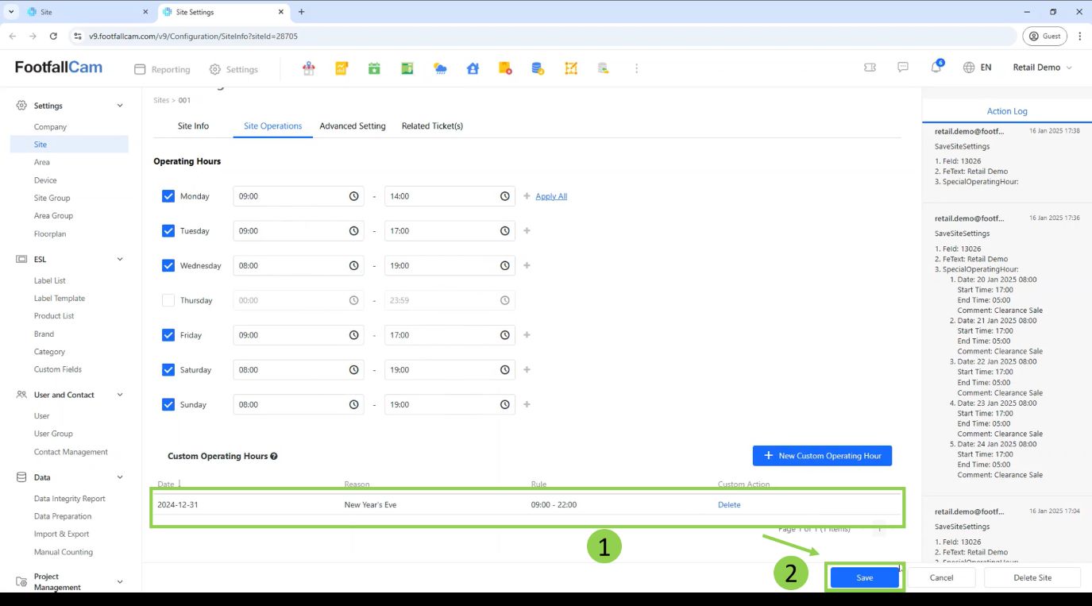Expand the Retail Demo account dropdown

click(1042, 68)
